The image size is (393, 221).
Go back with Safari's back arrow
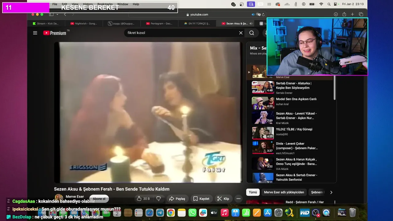(x=65, y=14)
